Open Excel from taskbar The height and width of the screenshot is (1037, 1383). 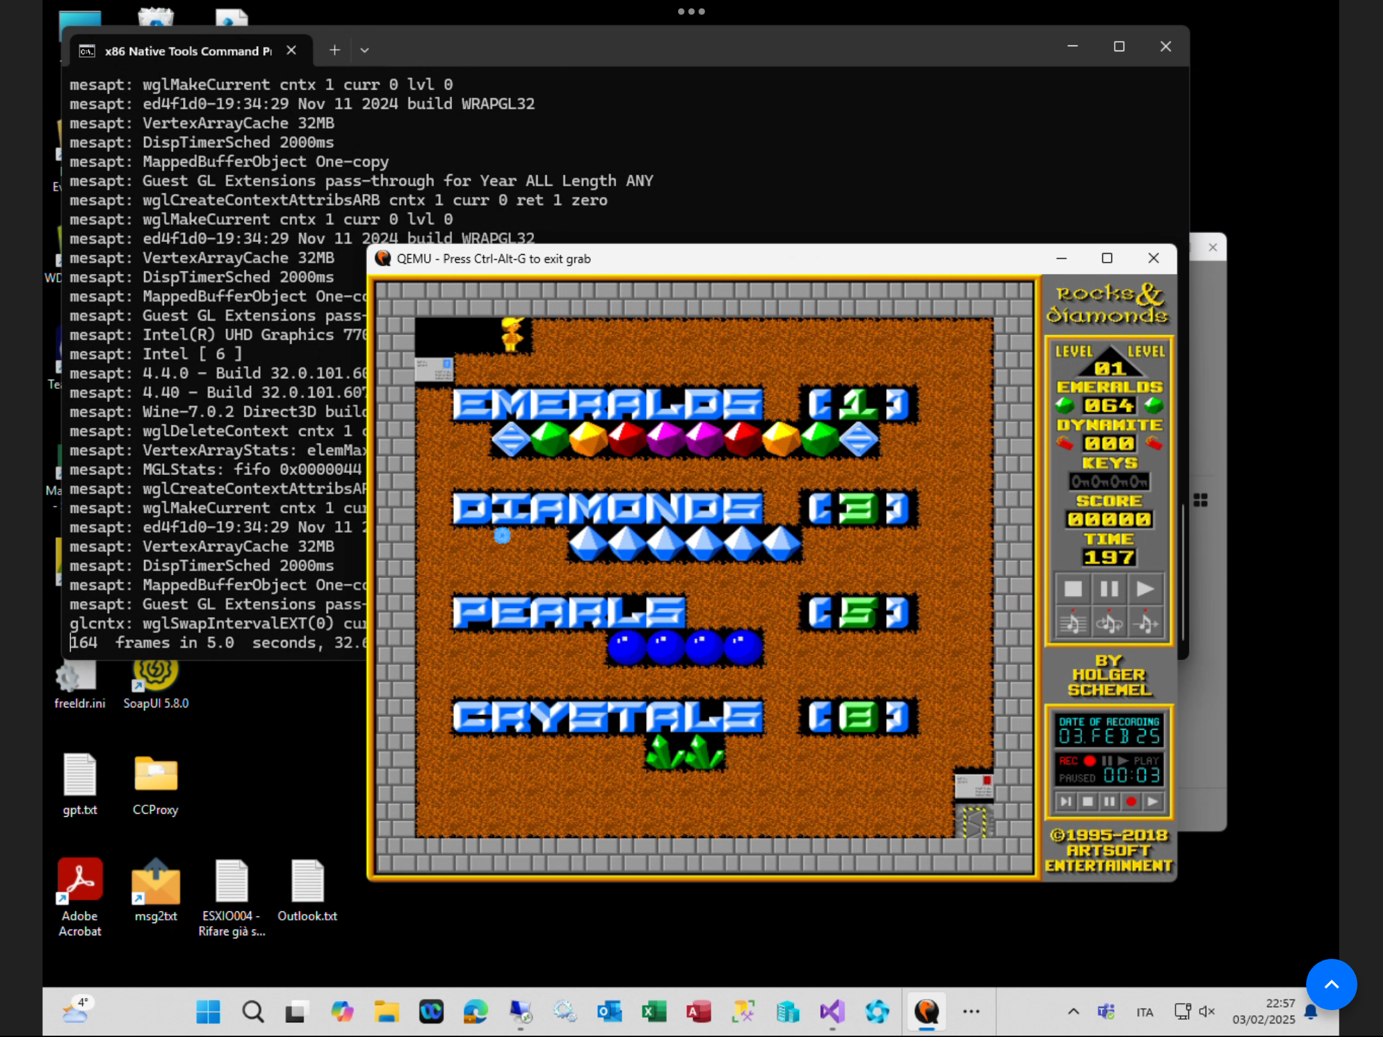coord(654,1012)
